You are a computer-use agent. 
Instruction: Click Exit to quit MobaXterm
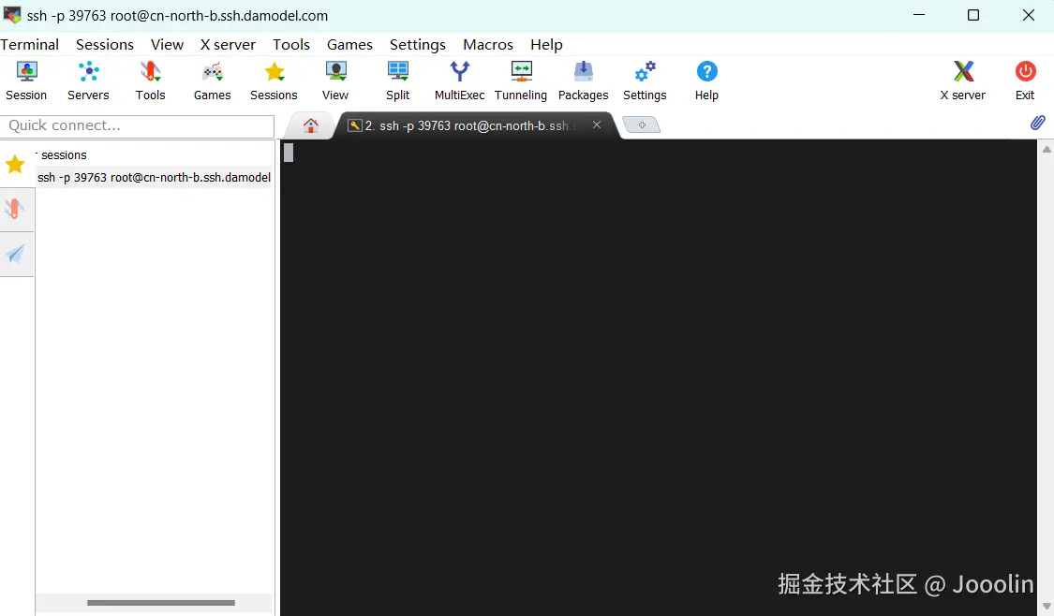coord(1025,80)
